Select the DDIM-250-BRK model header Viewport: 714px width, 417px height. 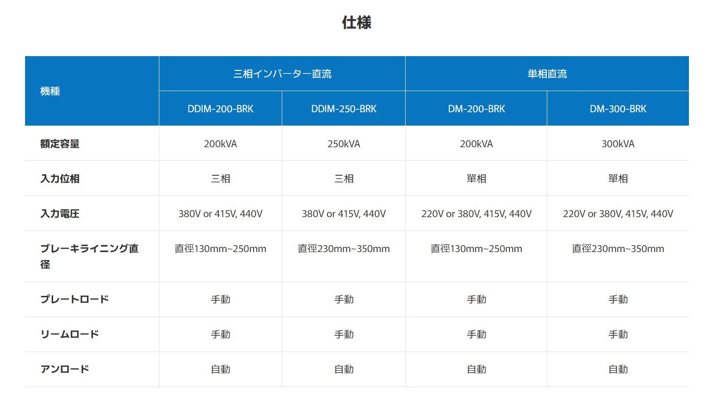click(x=344, y=109)
